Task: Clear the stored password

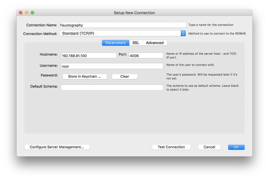Action: (125, 76)
